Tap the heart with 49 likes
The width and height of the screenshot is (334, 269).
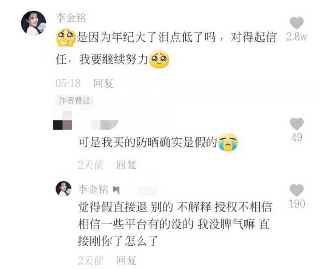[x=297, y=124]
